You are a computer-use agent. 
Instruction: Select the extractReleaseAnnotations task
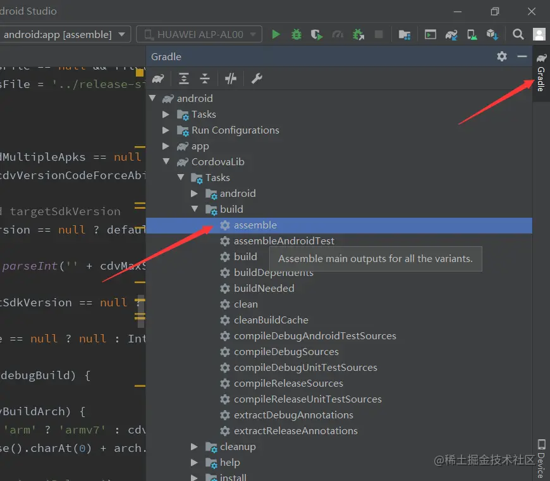[296, 430]
